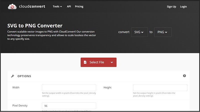Focus the Width input field
The height and width of the screenshot is (112, 200).
[69, 88]
